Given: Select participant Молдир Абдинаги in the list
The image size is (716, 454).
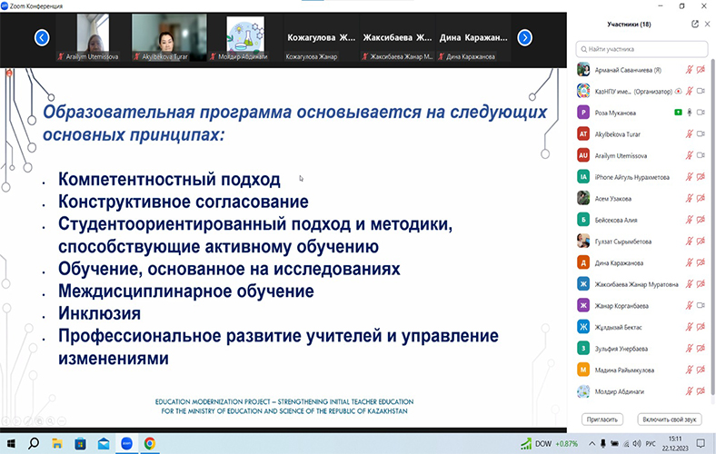Looking at the screenshot, I should [x=627, y=391].
